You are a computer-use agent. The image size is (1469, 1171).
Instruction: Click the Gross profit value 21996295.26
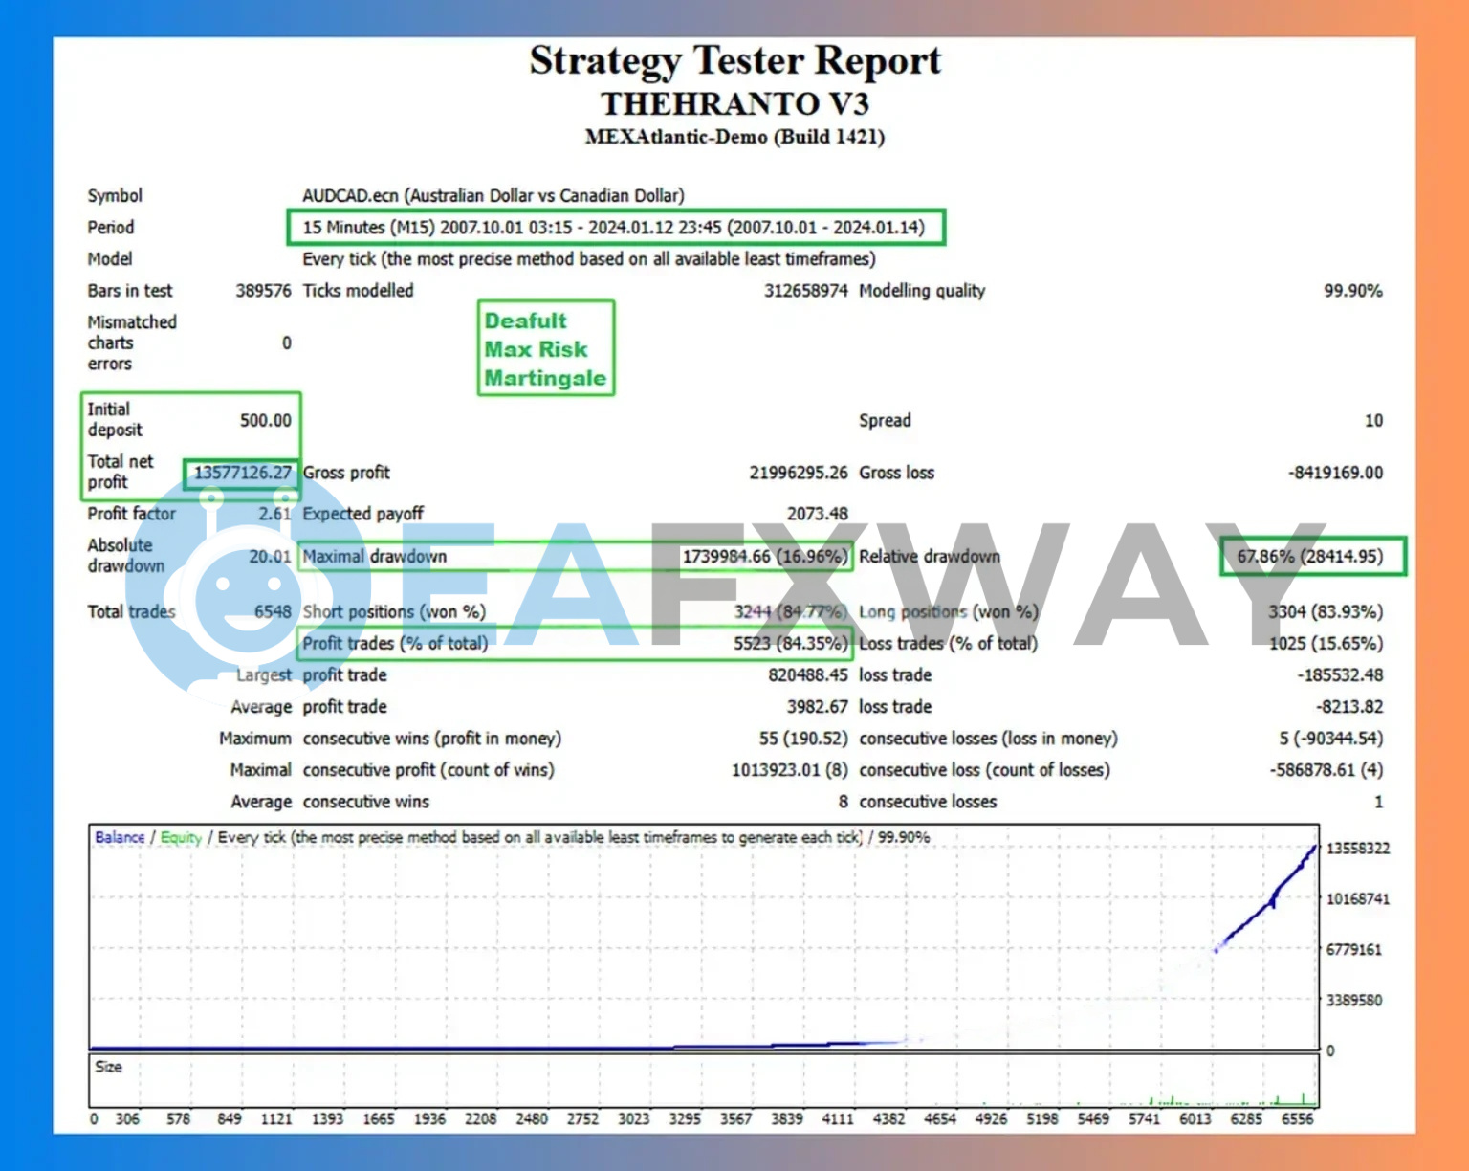point(798,473)
